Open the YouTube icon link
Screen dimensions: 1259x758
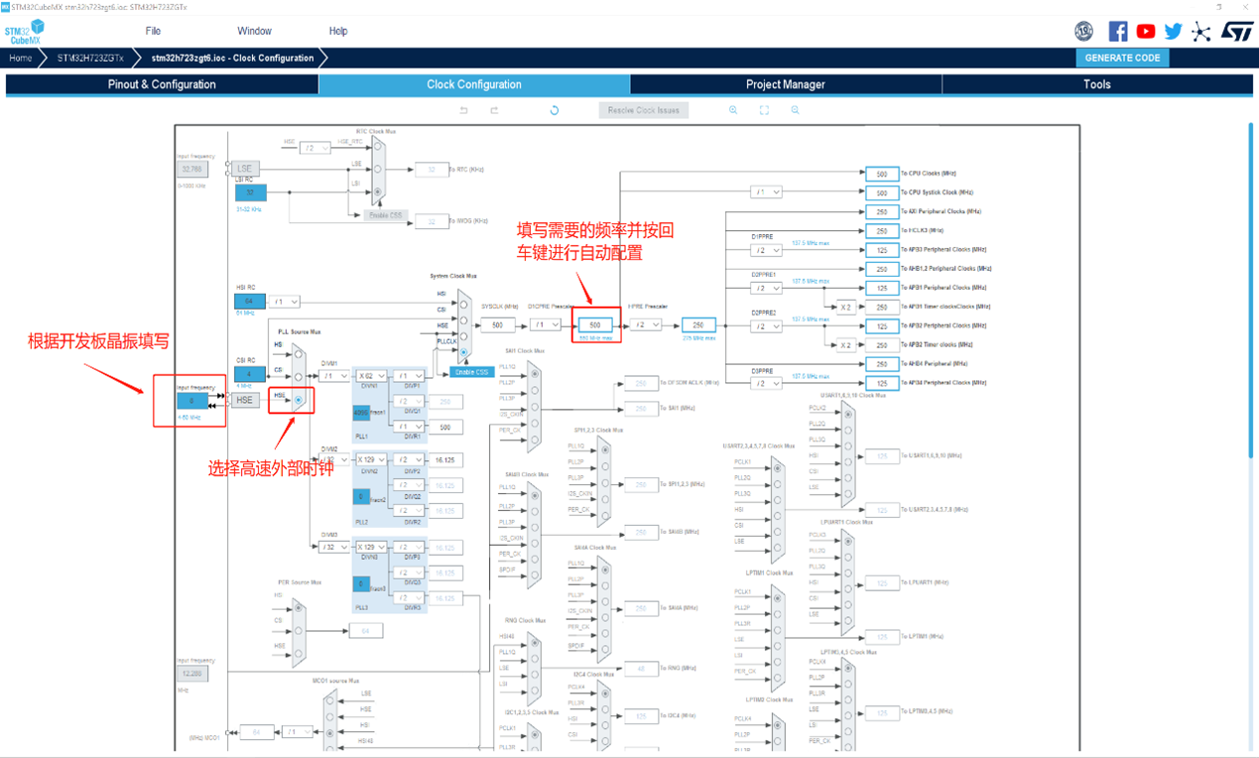coord(1145,32)
